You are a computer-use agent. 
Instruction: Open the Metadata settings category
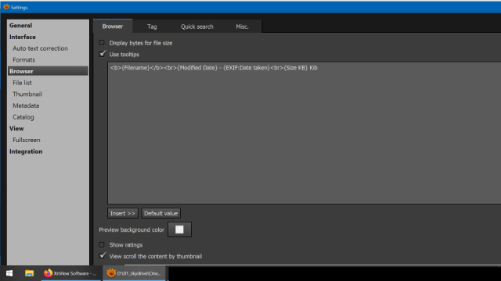26,105
